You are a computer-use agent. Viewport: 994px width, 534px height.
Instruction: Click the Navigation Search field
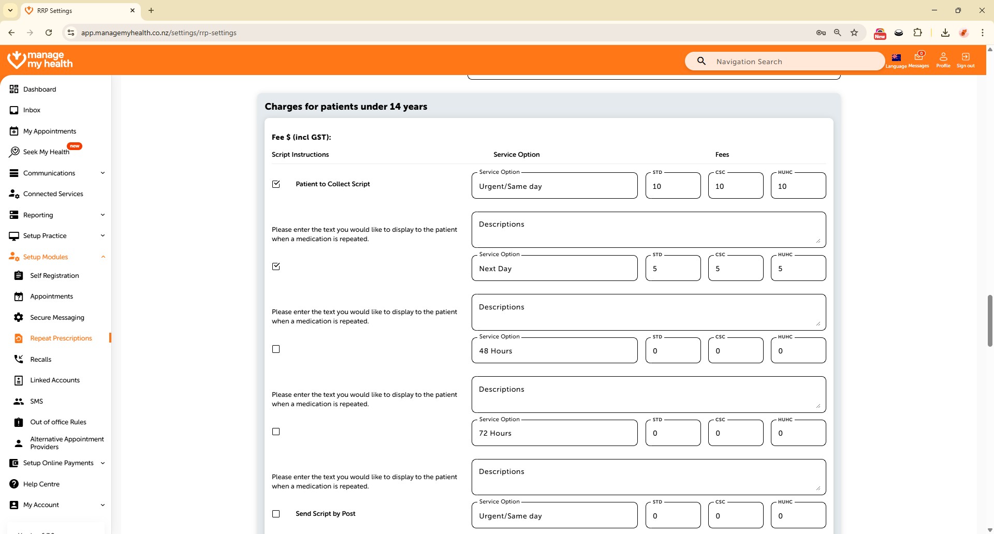[792, 62]
